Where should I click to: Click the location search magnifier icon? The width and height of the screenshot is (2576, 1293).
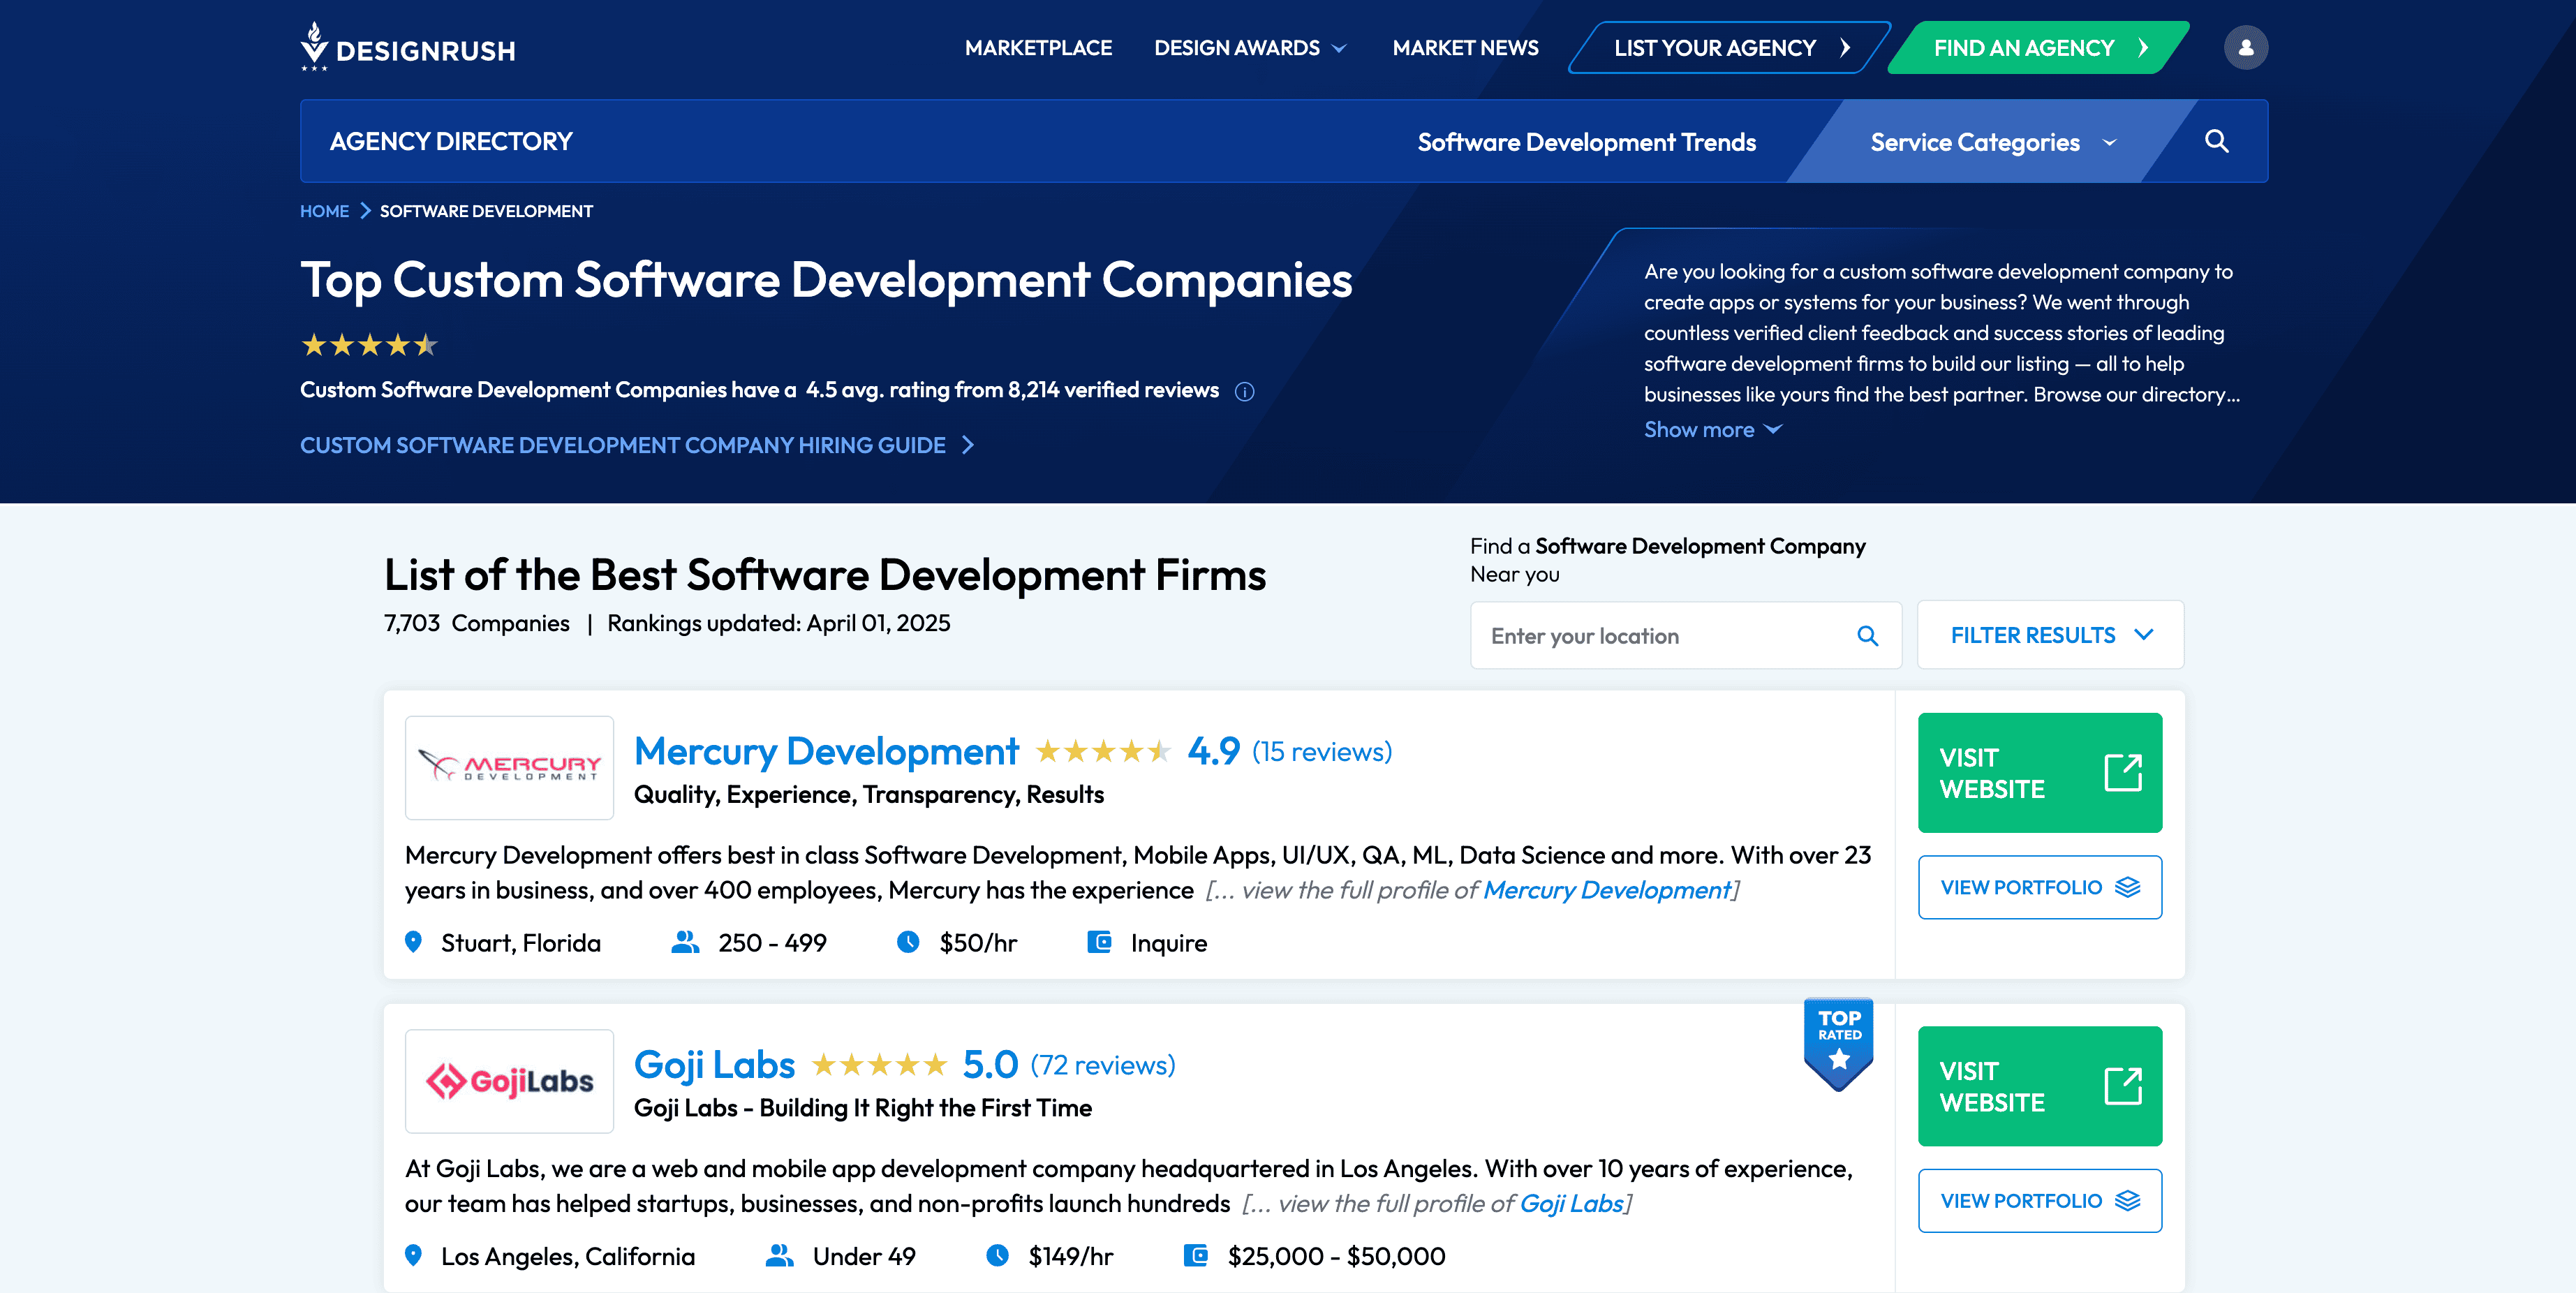pyautogui.click(x=1867, y=635)
